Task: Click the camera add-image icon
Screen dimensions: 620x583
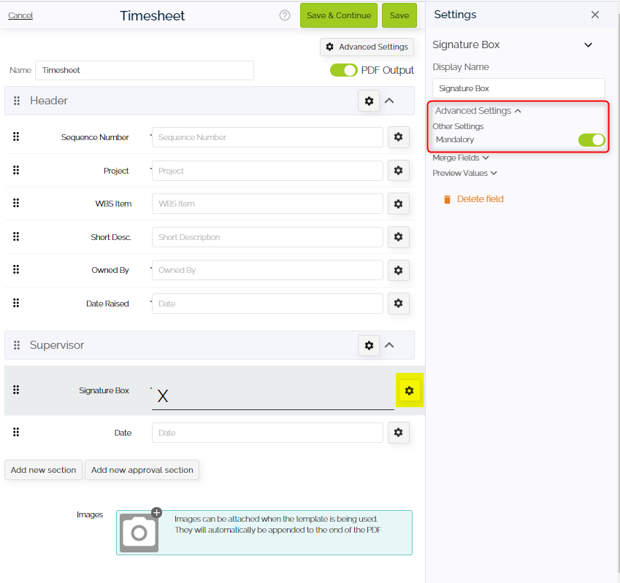Action: [x=139, y=533]
